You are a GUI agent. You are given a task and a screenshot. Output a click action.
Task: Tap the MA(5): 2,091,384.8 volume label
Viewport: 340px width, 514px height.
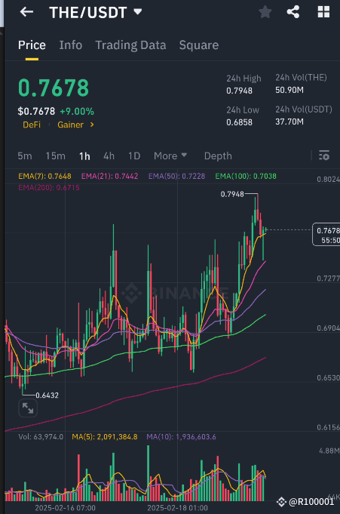105,437
